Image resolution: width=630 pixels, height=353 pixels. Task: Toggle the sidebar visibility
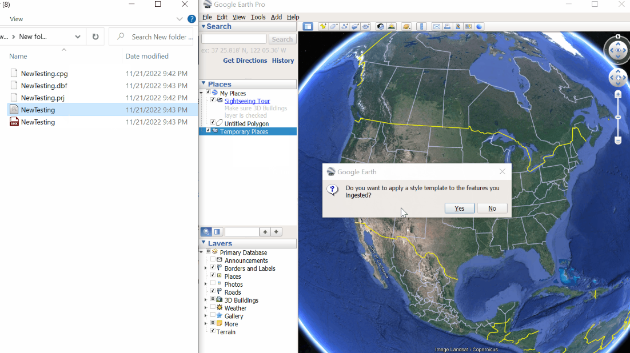(x=308, y=26)
